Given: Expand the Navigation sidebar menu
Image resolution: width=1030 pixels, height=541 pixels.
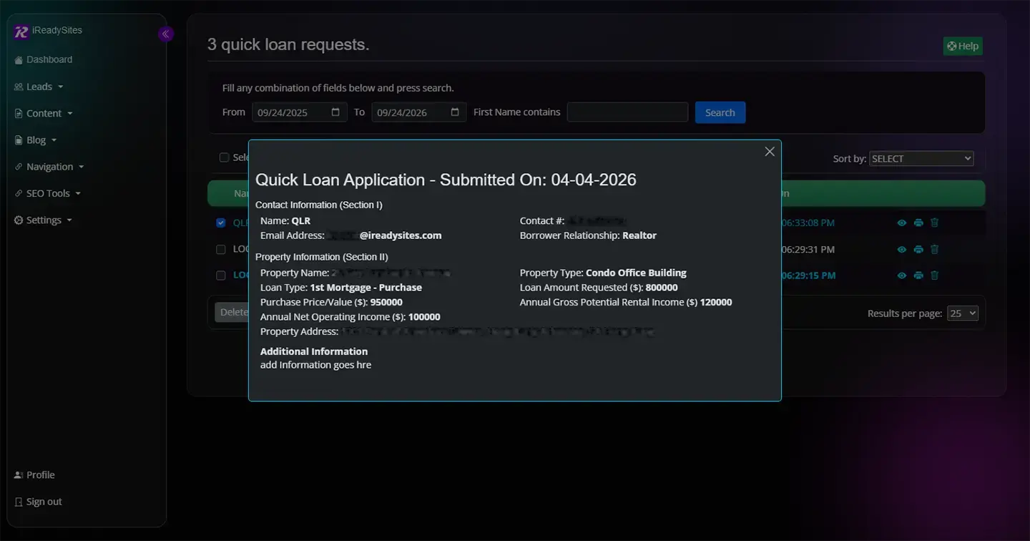Looking at the screenshot, I should (x=49, y=167).
